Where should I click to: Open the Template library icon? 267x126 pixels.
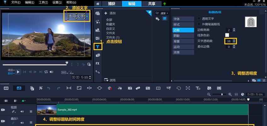[x=98, y=30]
